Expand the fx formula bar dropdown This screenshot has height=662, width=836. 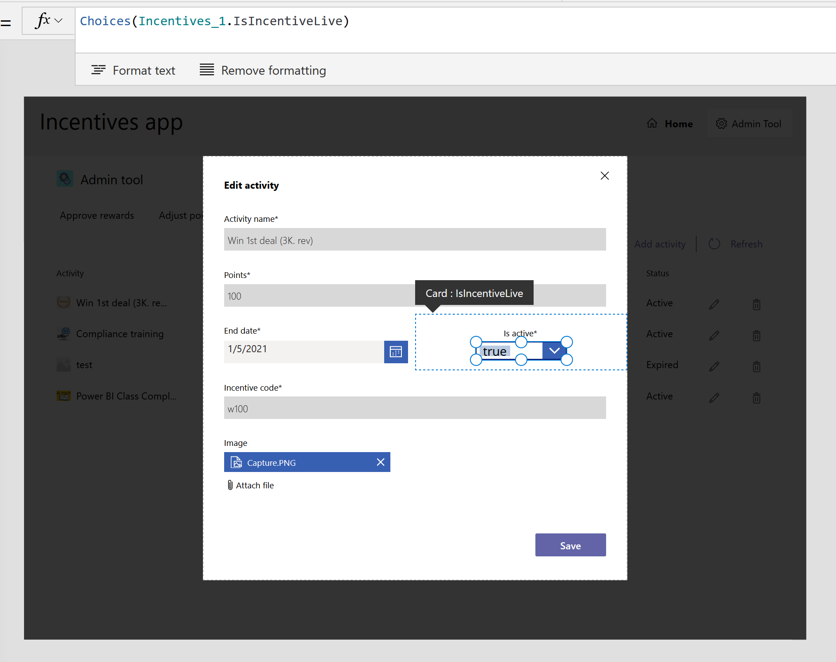coord(58,21)
